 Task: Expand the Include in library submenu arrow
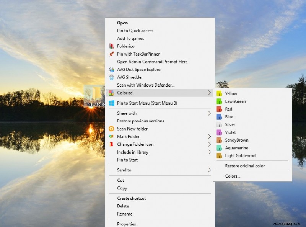[x=209, y=152]
